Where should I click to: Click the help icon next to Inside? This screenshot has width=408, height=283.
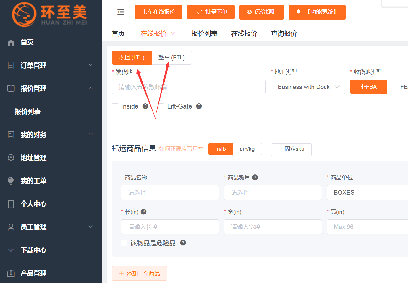(145, 106)
